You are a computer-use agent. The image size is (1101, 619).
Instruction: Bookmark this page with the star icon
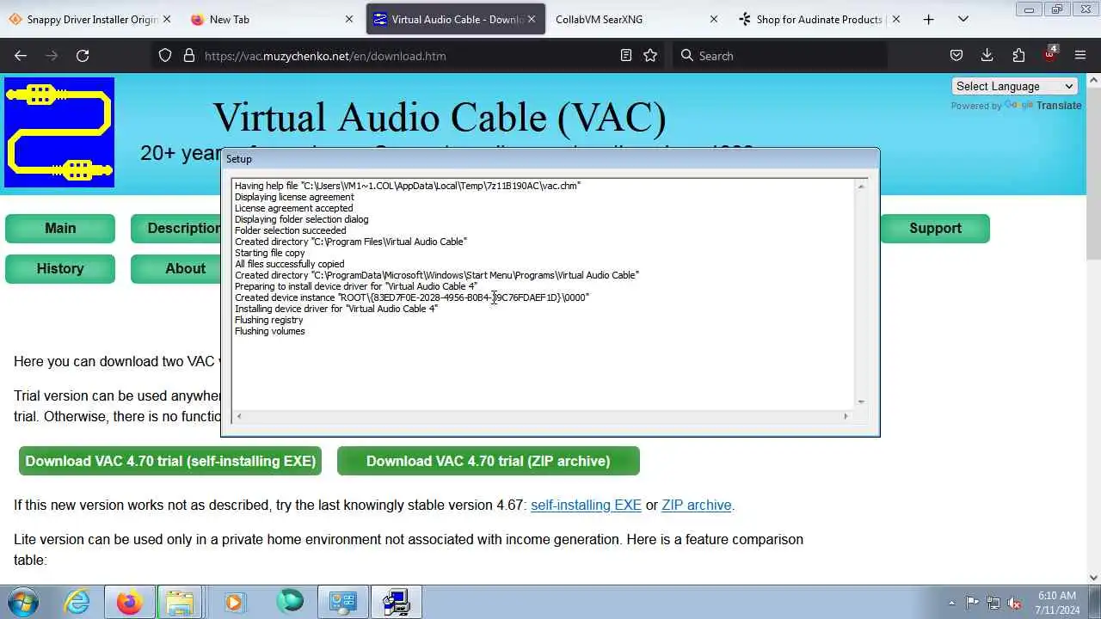650,56
